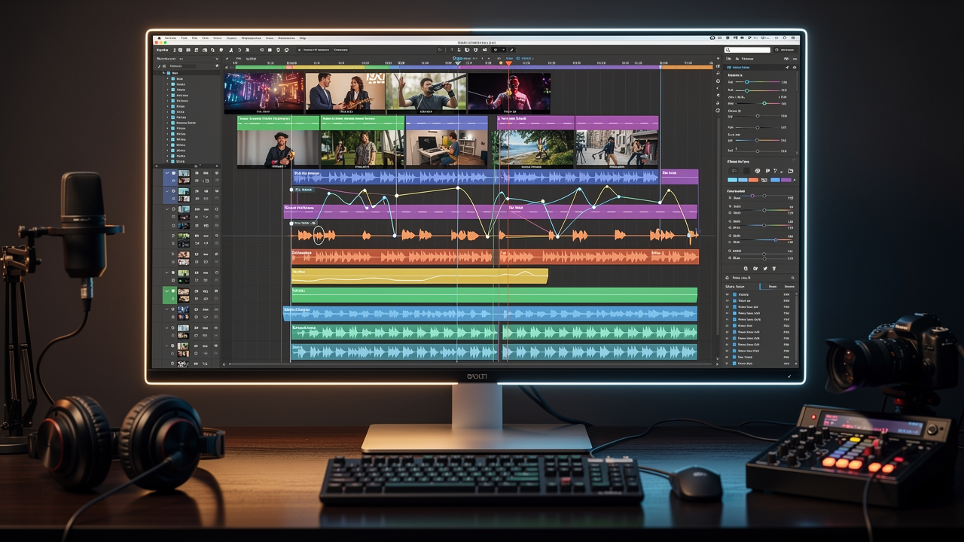Select the performer on purple-lit stage clip
The width and height of the screenshot is (964, 542).
tap(508, 93)
